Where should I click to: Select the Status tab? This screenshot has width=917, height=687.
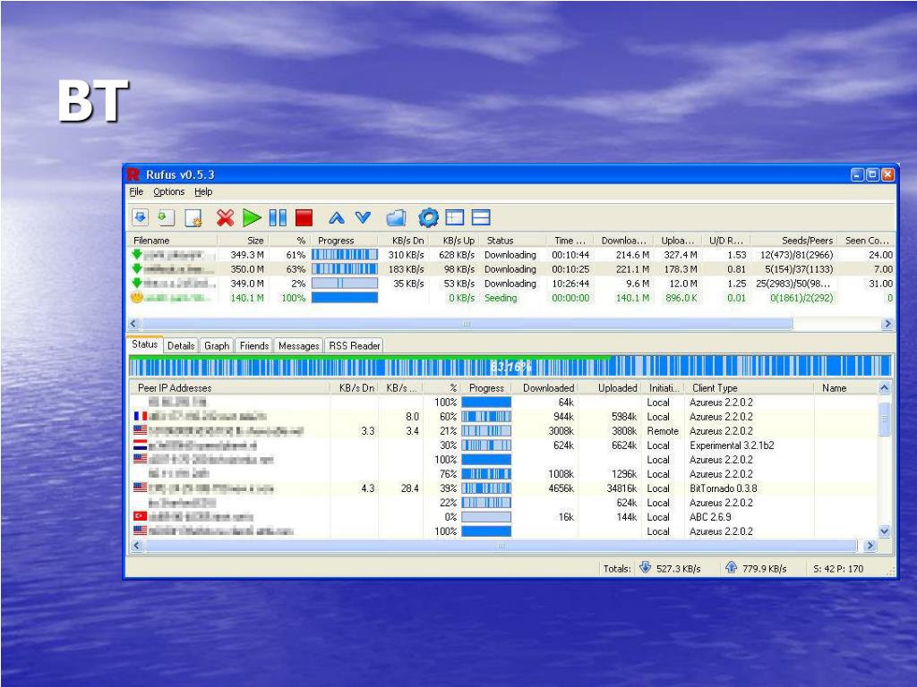tap(144, 344)
